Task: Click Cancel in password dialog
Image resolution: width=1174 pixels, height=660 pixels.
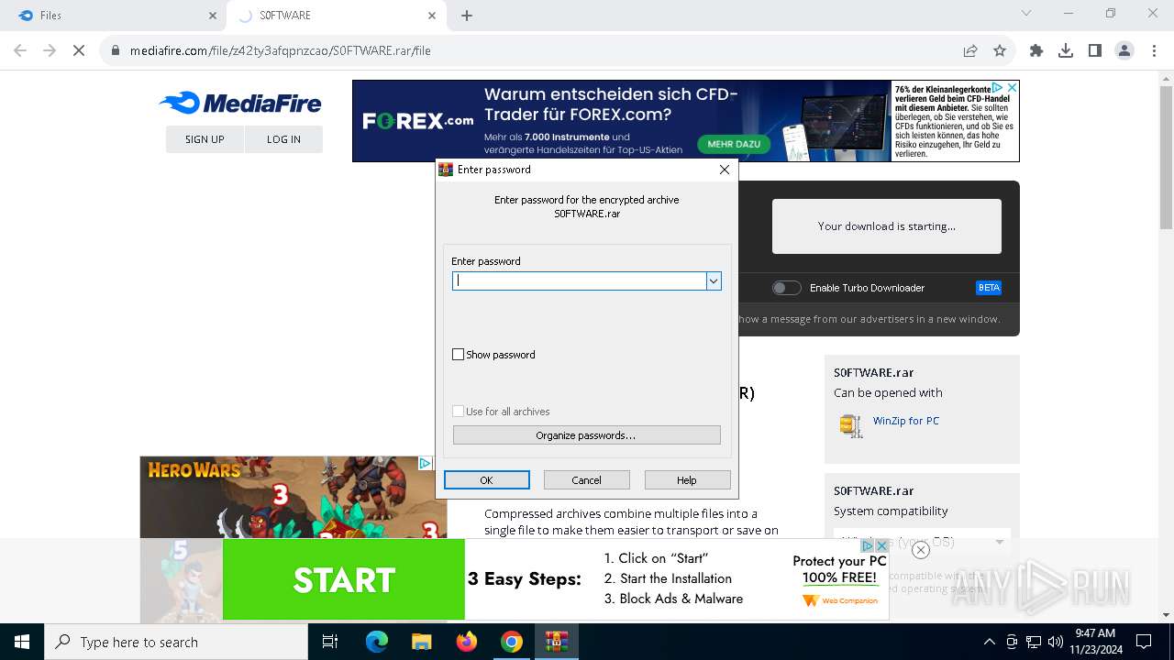Action: click(587, 480)
